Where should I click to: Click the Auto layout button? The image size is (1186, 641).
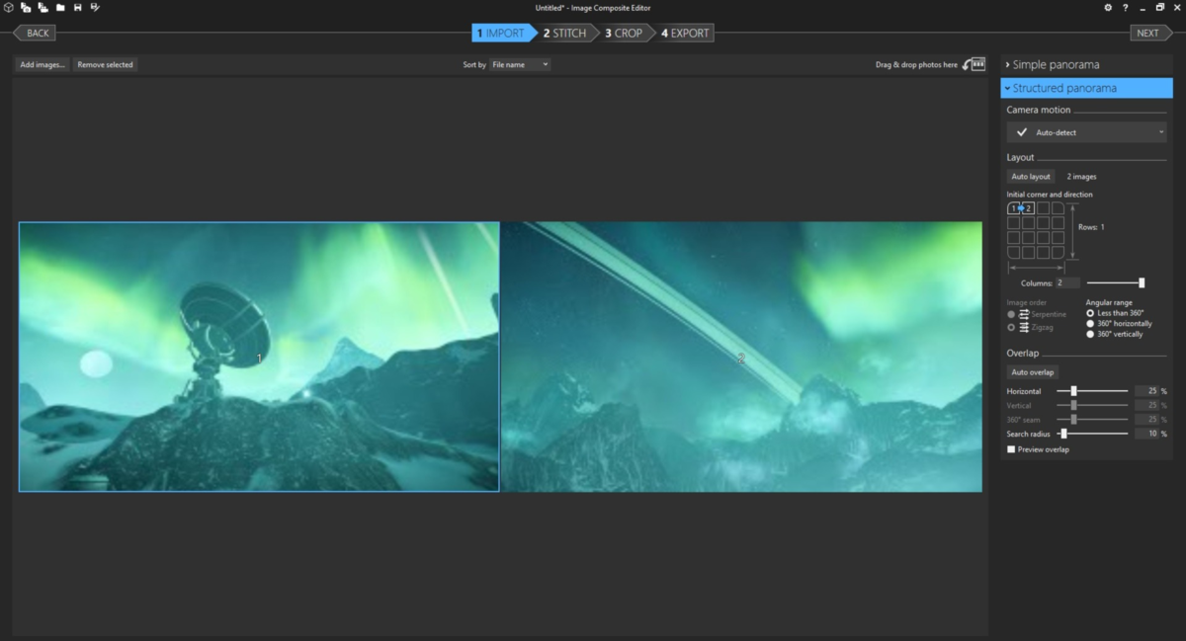tap(1031, 176)
